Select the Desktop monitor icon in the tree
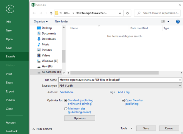The image size is (183, 134). click(39, 28)
